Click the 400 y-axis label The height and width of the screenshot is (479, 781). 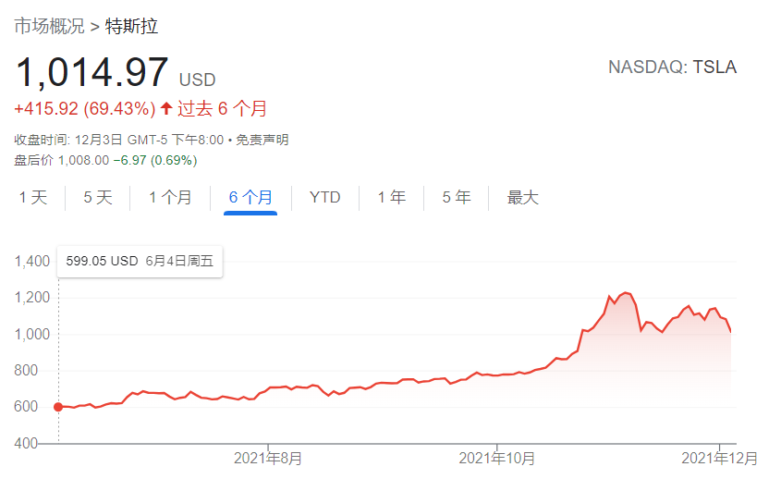coord(26,443)
